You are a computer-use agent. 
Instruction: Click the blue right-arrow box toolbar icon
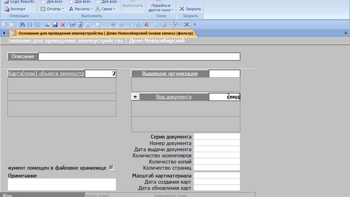[x=73, y=25]
